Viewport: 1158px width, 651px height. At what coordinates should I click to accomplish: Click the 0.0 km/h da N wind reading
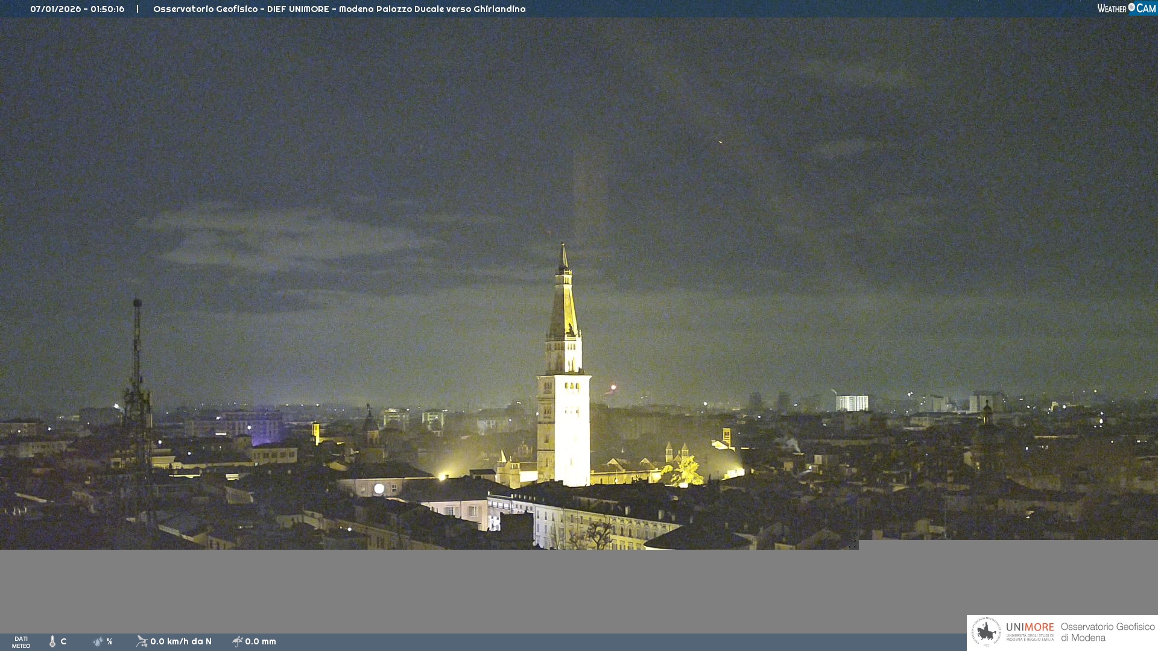click(181, 641)
